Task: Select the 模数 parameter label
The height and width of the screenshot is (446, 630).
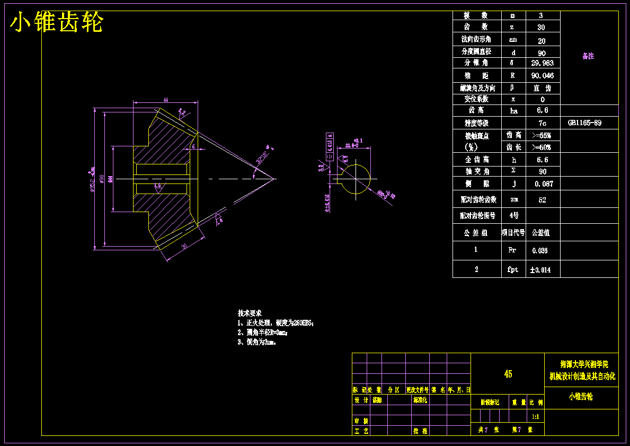Action: 476,16
